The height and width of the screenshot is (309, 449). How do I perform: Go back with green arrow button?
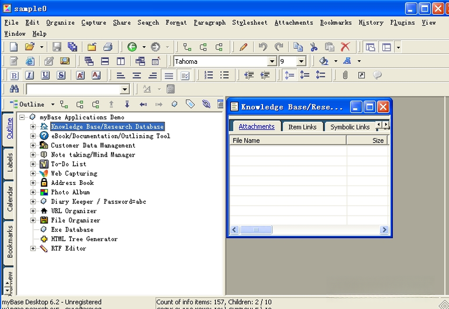tap(132, 47)
